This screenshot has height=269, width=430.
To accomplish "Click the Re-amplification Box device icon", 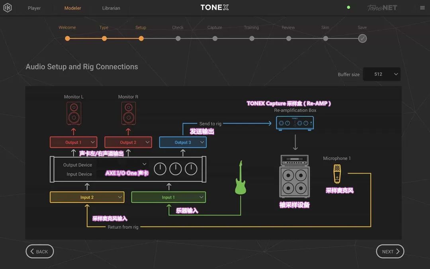I will coord(295,123).
